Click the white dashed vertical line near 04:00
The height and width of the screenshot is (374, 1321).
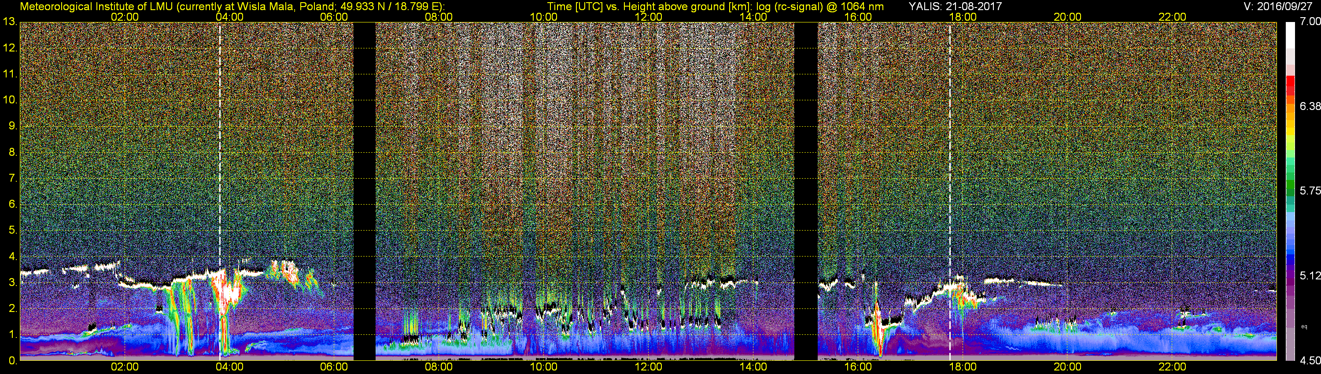tap(220, 191)
